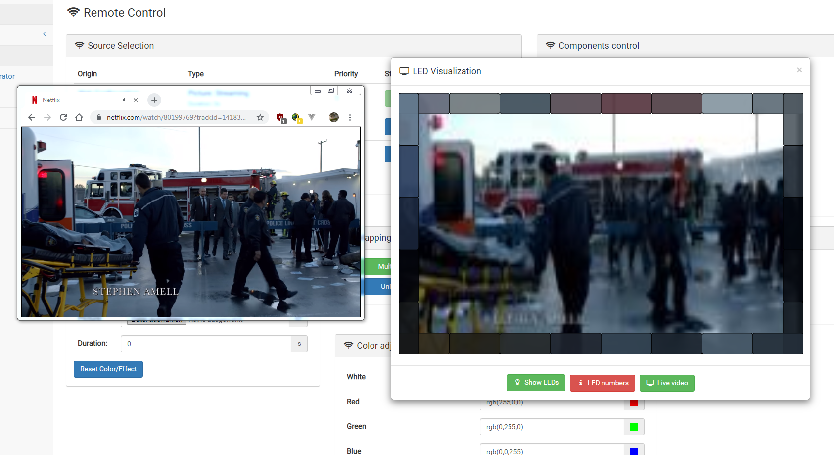The image size is (834, 455).
Task: Click the Duration label
Action: coord(93,343)
